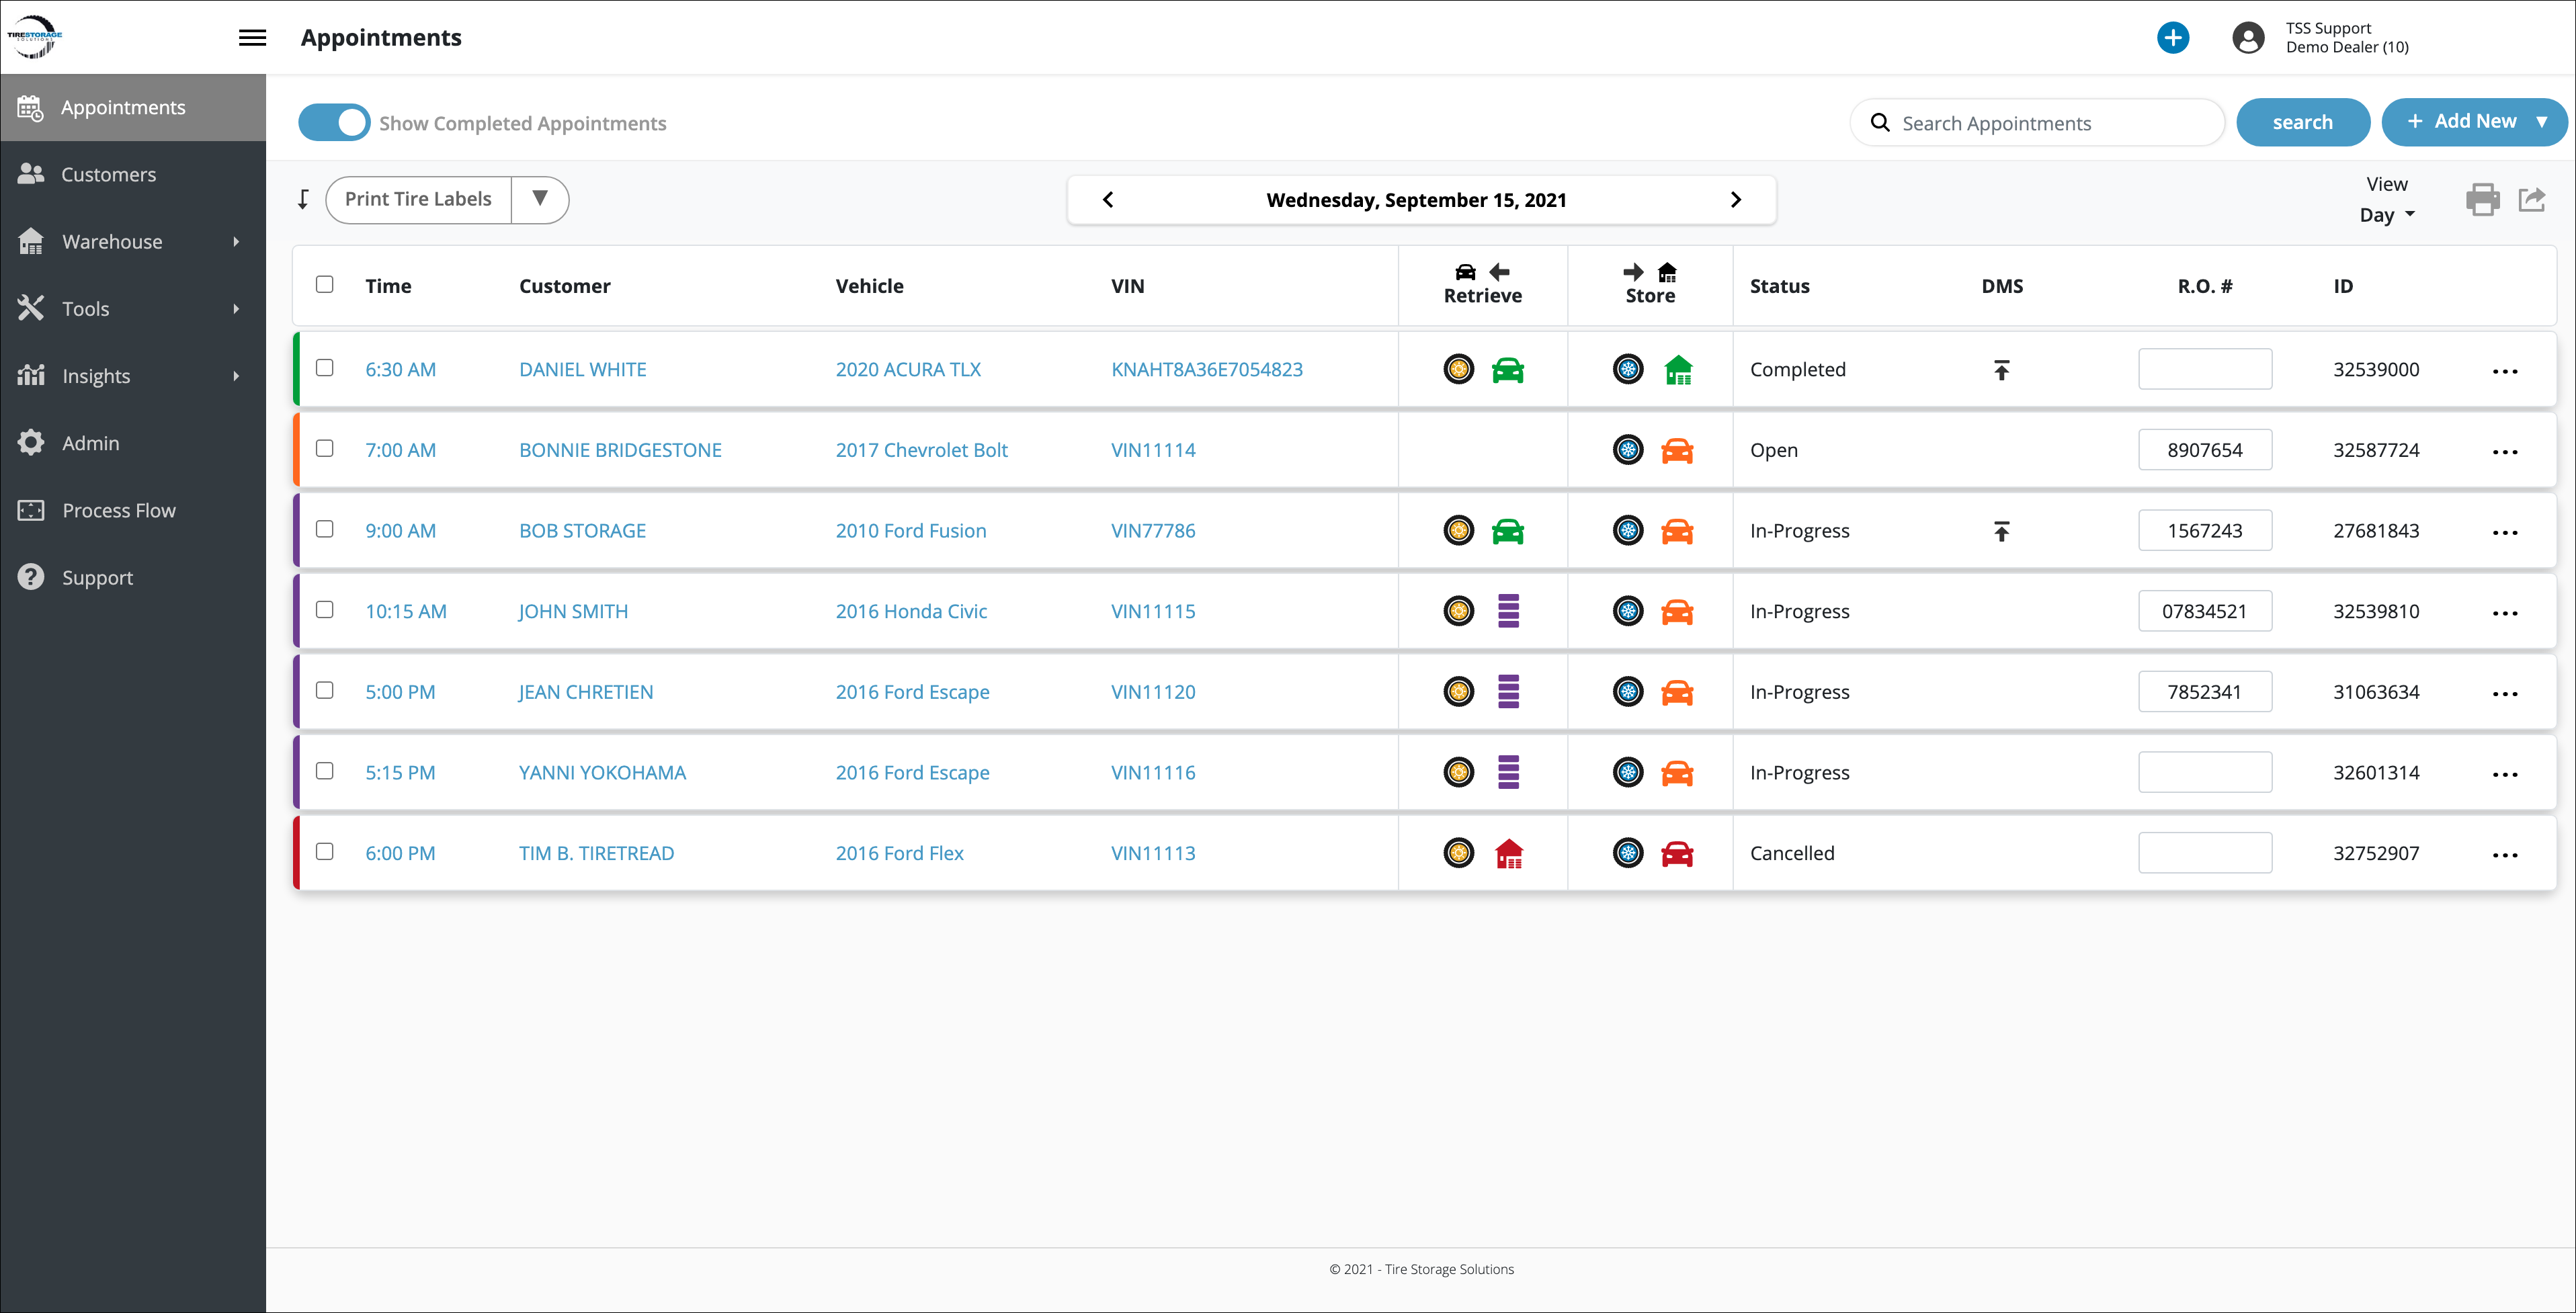Click DMS upload arrow for Daniel White
The image size is (2576, 1313).
pyautogui.click(x=2001, y=370)
